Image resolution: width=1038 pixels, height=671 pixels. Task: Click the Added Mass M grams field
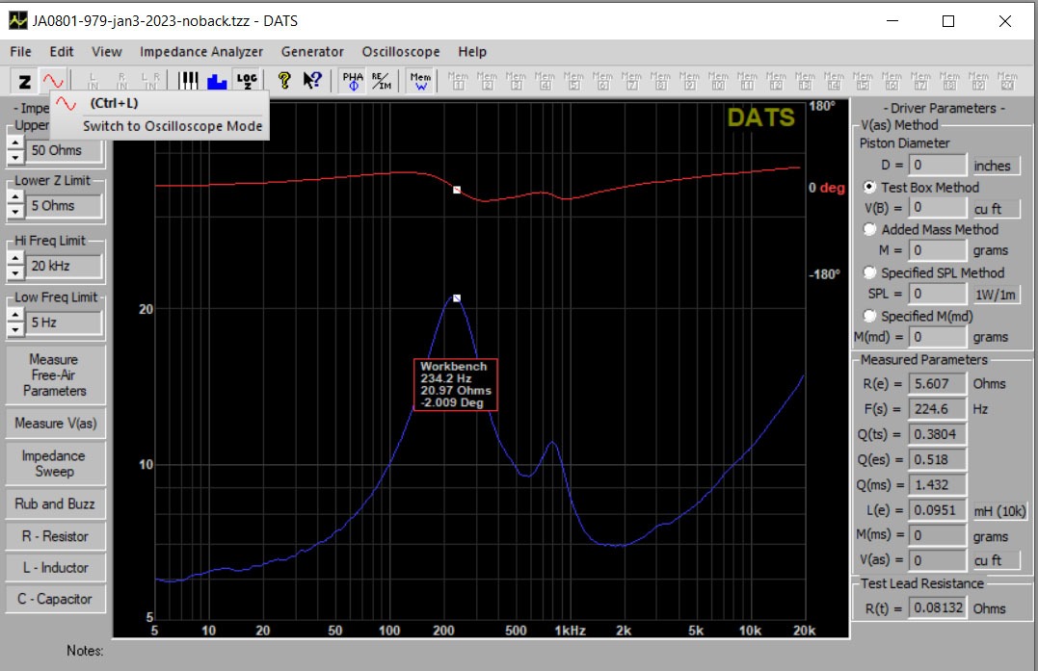point(937,250)
